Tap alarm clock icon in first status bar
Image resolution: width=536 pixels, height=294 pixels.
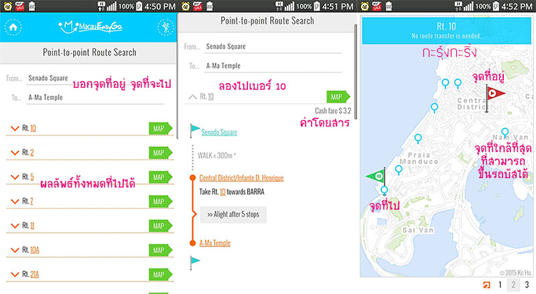(7, 6)
